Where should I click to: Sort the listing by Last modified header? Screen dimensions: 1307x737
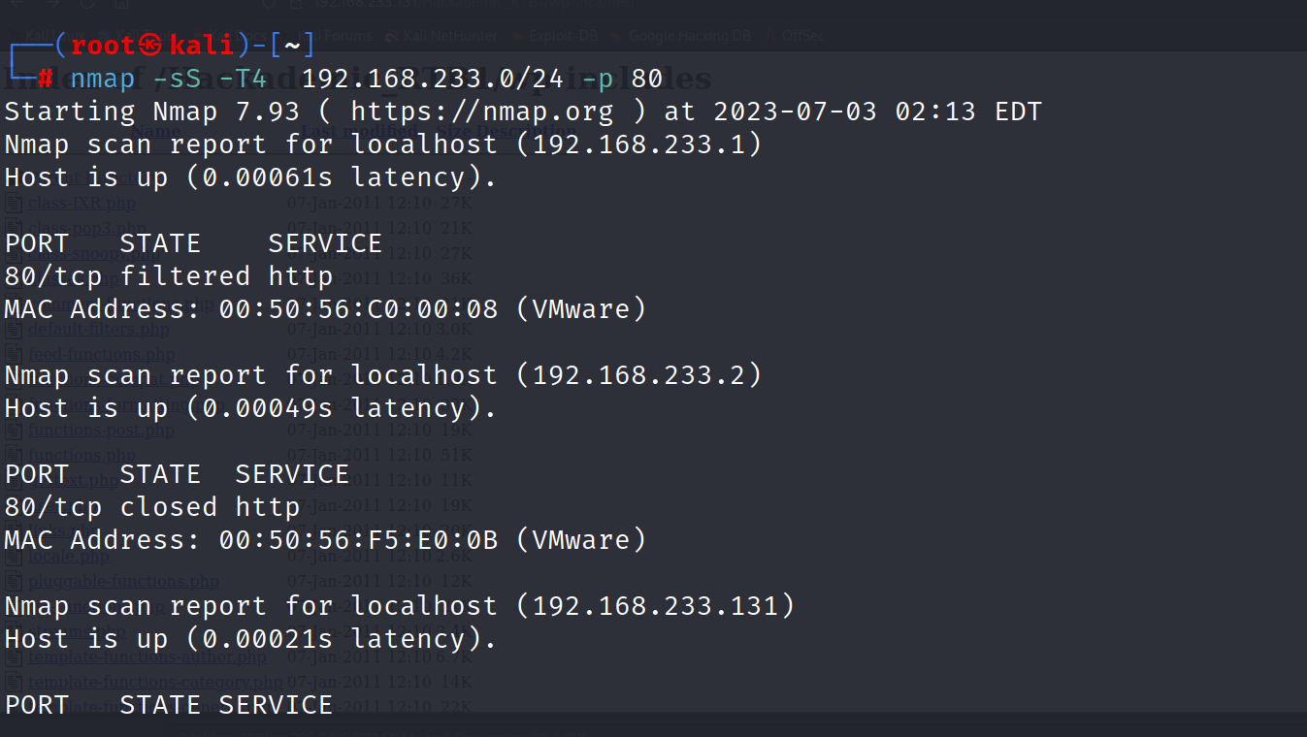(x=358, y=130)
